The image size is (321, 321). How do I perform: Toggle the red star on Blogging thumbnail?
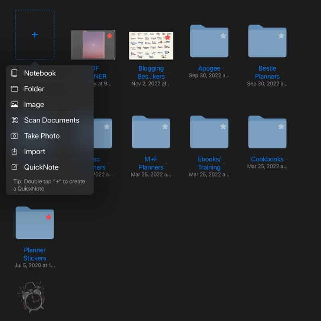click(x=168, y=37)
